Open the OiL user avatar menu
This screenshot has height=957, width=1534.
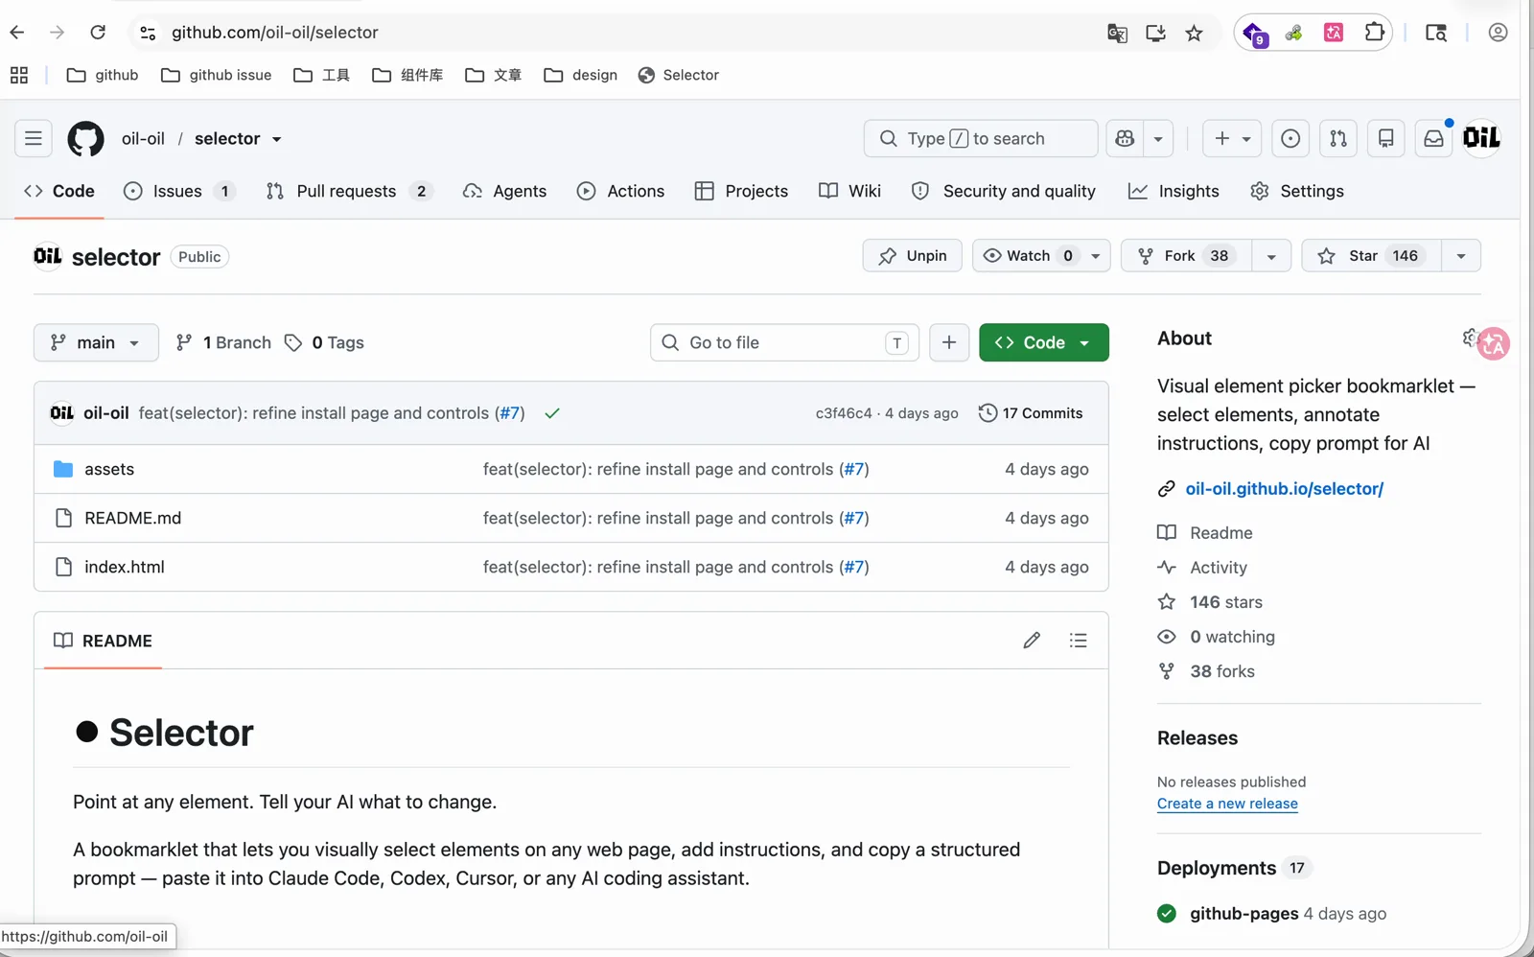pyautogui.click(x=1481, y=138)
